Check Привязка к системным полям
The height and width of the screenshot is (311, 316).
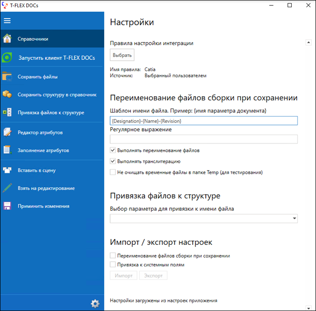[x=113, y=264]
